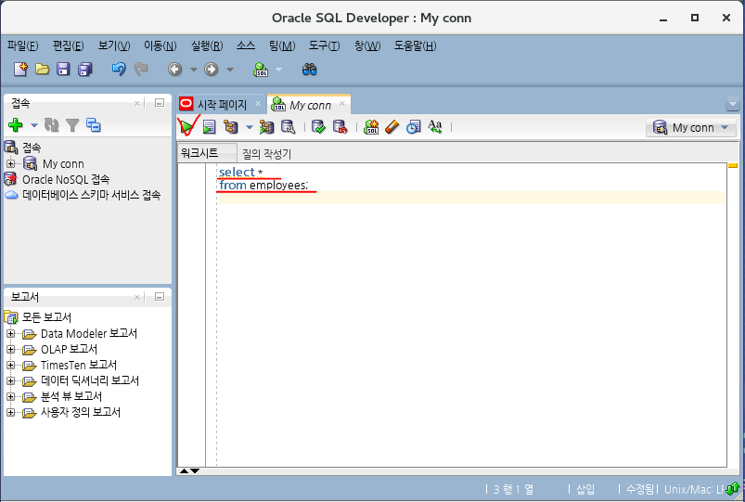Click the binoculars Find DB Object icon
The width and height of the screenshot is (745, 502).
[x=309, y=70]
